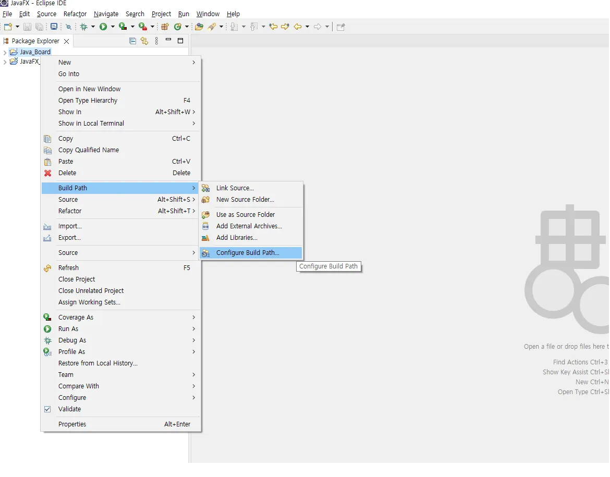Expand the JavaFX project node
The width and height of the screenshot is (610, 477).
click(x=5, y=62)
